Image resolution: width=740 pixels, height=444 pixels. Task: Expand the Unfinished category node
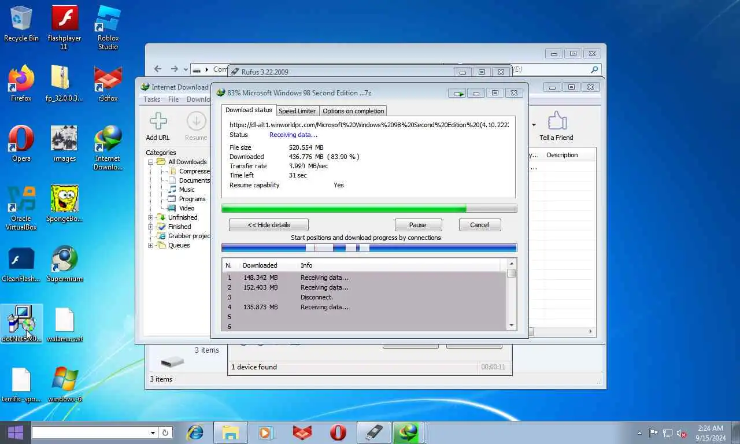coord(151,217)
